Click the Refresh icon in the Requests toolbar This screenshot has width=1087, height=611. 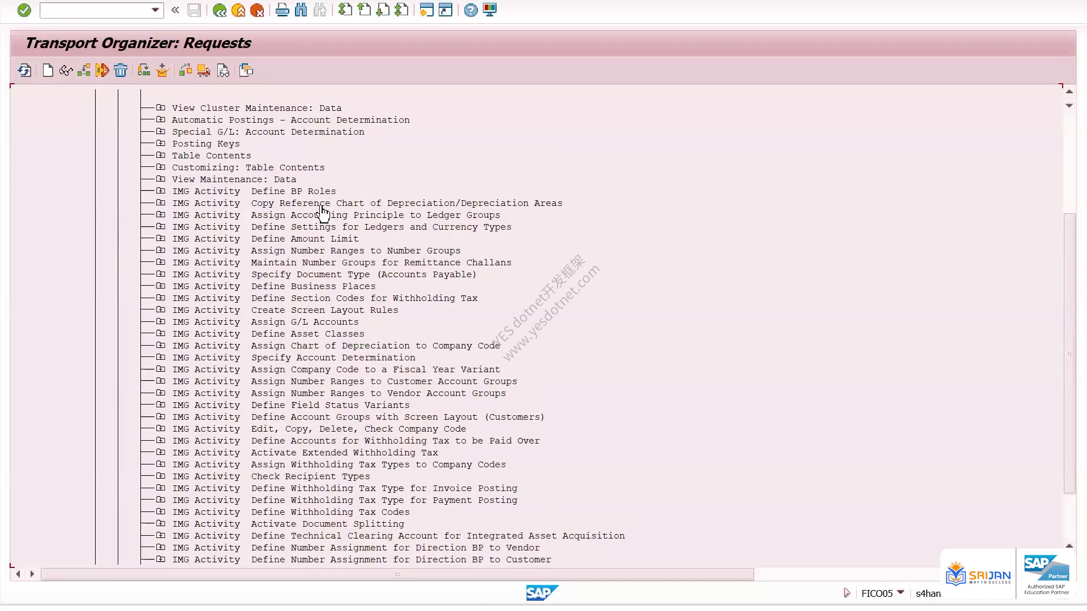pos(24,70)
